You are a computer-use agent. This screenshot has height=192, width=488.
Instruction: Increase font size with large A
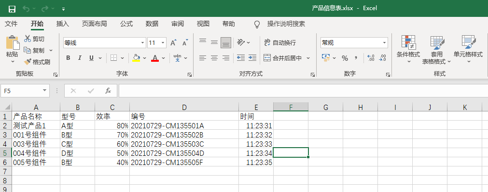(x=174, y=43)
